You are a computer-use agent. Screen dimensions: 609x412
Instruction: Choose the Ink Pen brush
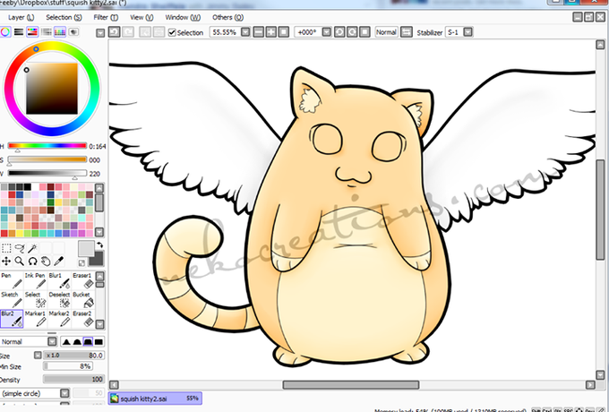tap(35, 280)
